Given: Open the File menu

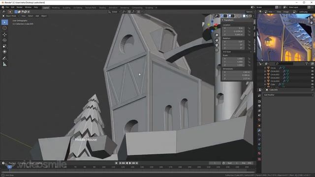Looking at the screenshot, I should pyautogui.click(x=7, y=7).
